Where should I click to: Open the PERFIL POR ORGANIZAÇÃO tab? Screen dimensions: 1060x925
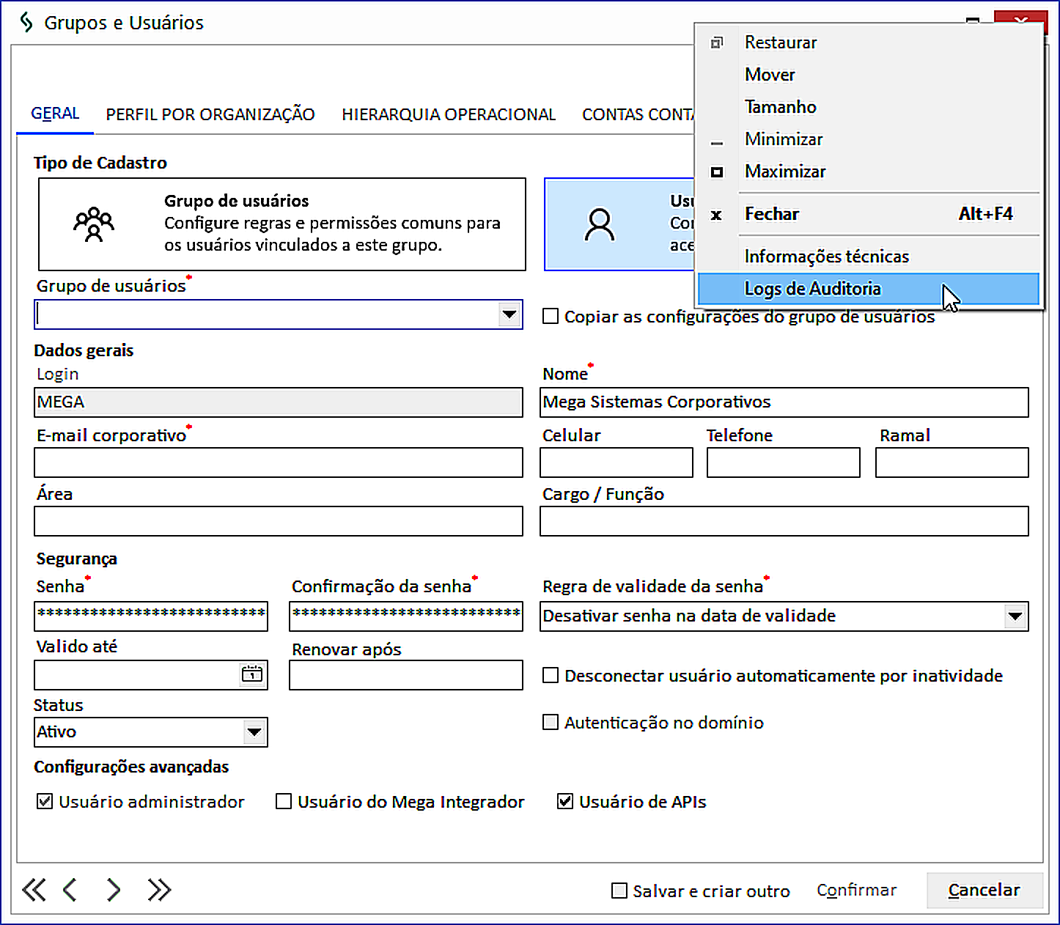click(x=210, y=114)
